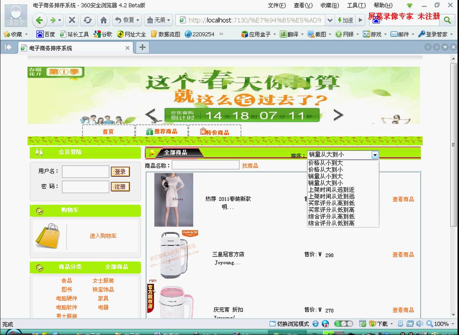The image size is (459, 335).
Task: Open the 文件(F) menu
Action: 277,5
